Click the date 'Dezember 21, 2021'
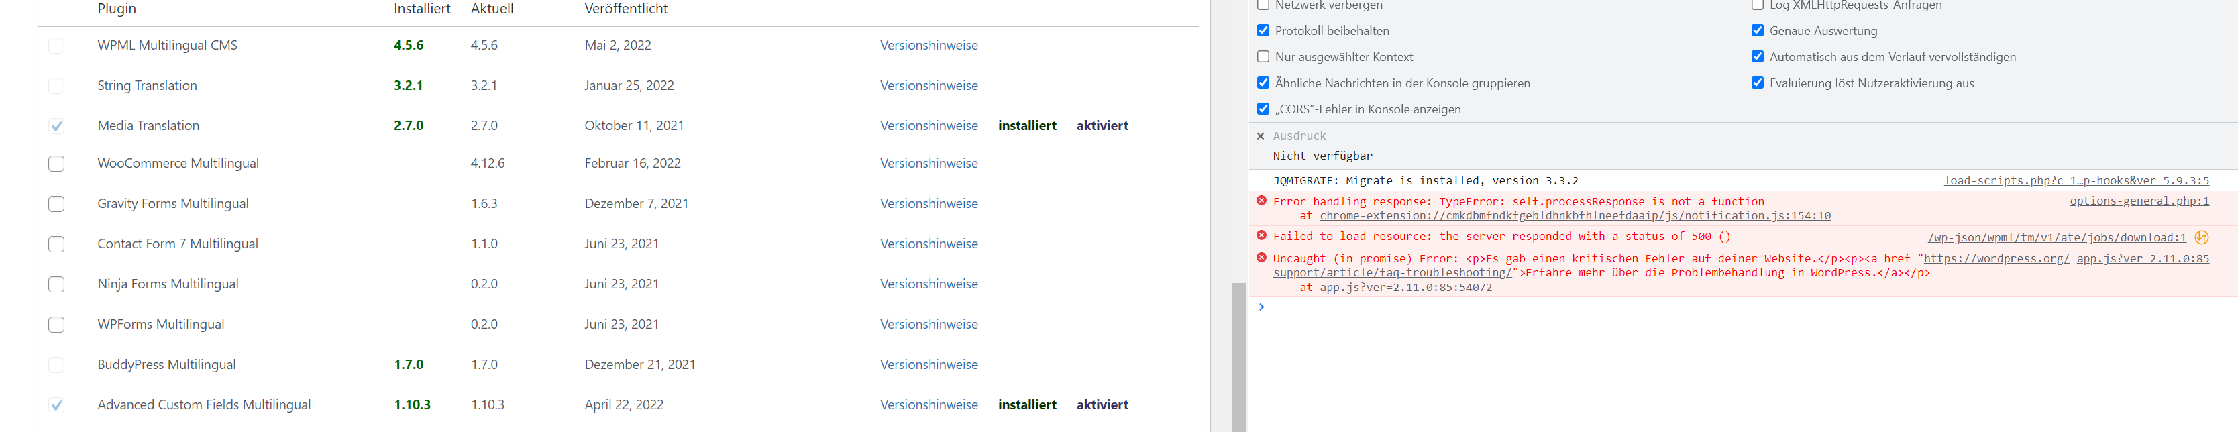Viewport: 2238px width, 432px height. point(640,365)
